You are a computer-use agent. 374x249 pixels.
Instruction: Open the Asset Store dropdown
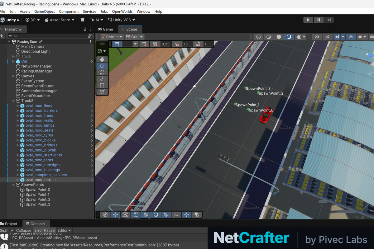coord(60,20)
